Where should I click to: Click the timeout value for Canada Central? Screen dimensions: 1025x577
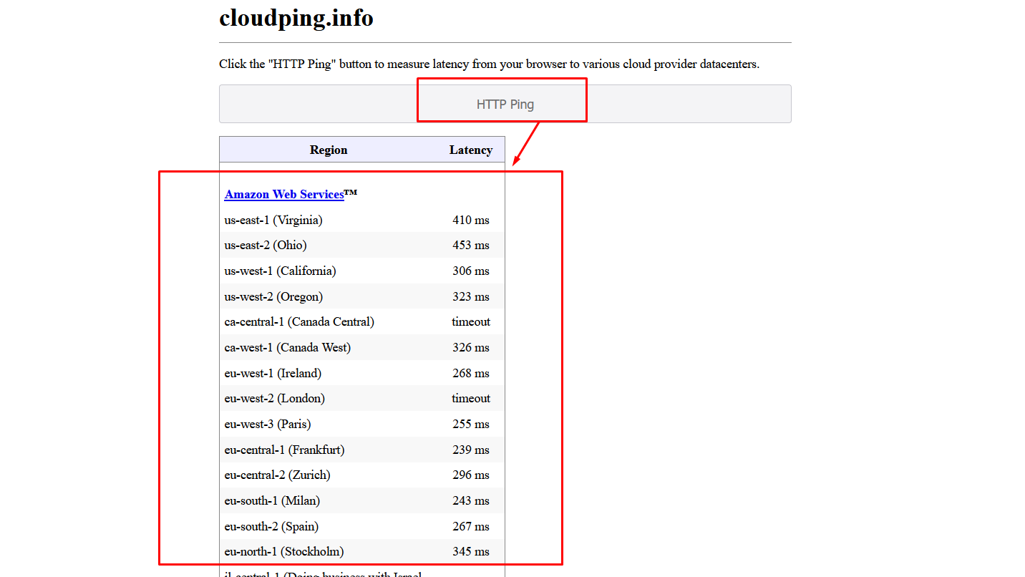(471, 321)
